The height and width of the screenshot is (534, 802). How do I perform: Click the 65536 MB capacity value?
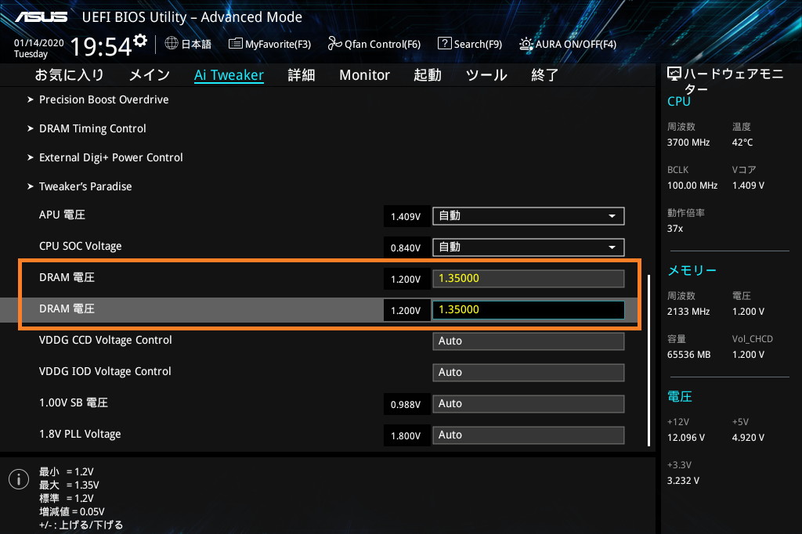tap(689, 355)
